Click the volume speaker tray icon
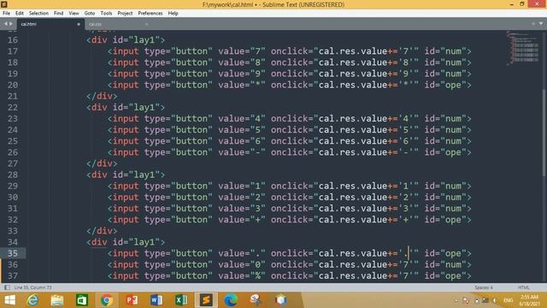The width and height of the screenshot is (547, 308). point(495,300)
